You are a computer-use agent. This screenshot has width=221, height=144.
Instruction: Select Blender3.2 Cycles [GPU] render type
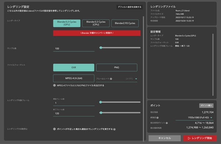(67, 23)
